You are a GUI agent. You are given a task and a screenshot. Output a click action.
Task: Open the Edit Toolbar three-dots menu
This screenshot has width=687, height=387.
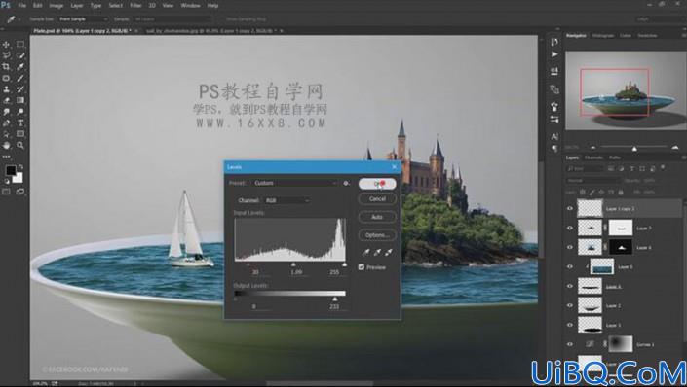point(6,157)
